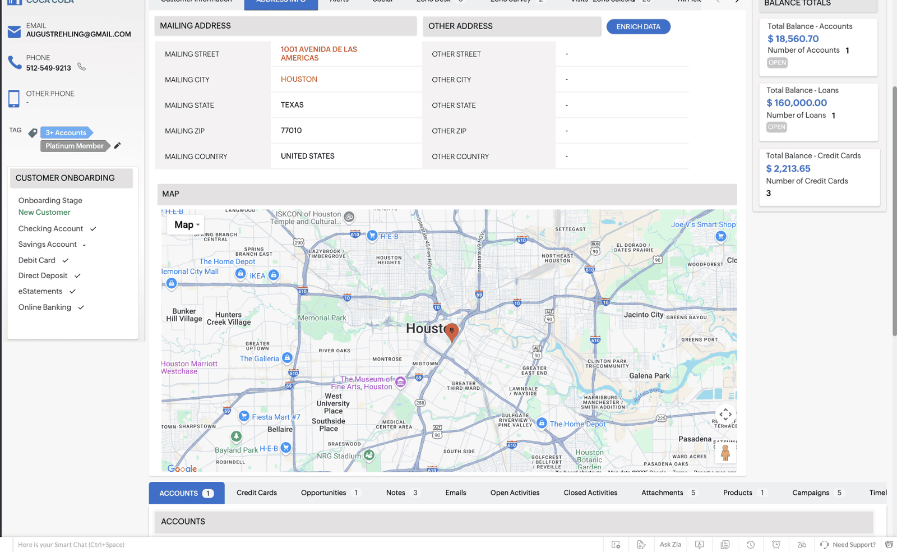
Task: Click the tag label icon
Action: pyautogui.click(x=33, y=133)
